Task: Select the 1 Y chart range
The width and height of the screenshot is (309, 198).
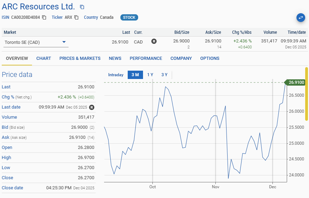Action: pos(150,75)
